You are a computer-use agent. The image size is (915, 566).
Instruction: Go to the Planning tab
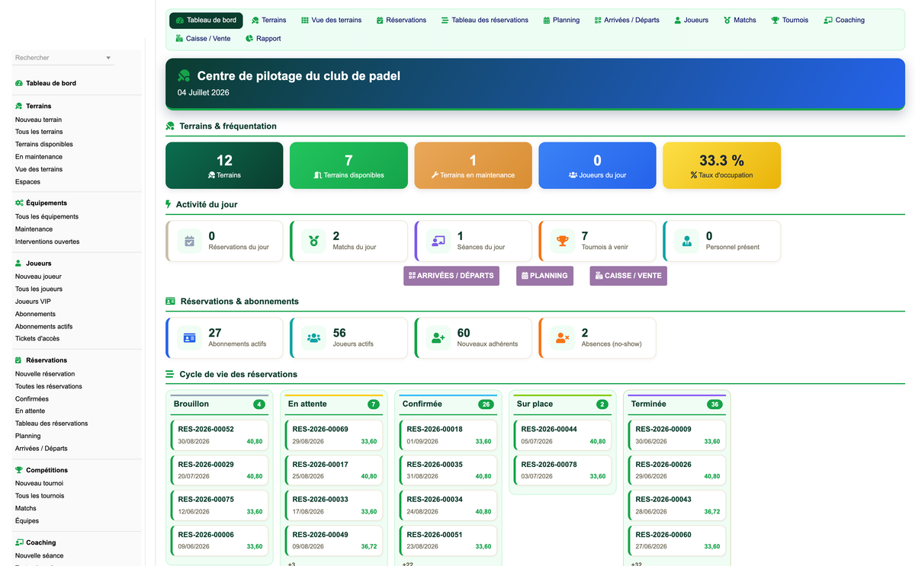tap(562, 20)
